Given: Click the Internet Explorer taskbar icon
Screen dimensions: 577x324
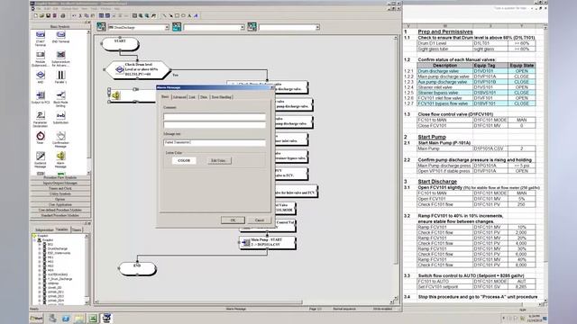Looking at the screenshot, I should (x=66, y=319).
